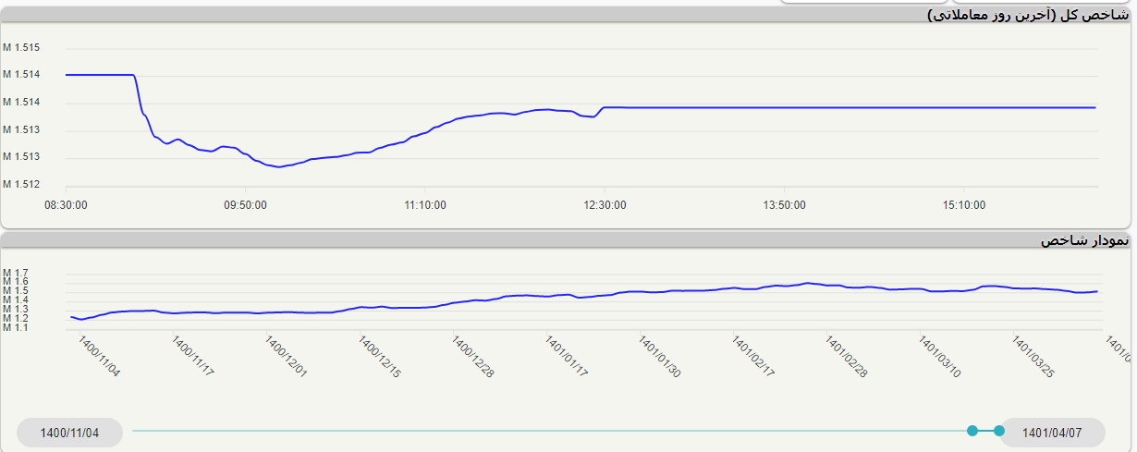Screen dimensions: 1137x452
Task: Click the شاخص کل panel header title
Action: coord(1027,15)
